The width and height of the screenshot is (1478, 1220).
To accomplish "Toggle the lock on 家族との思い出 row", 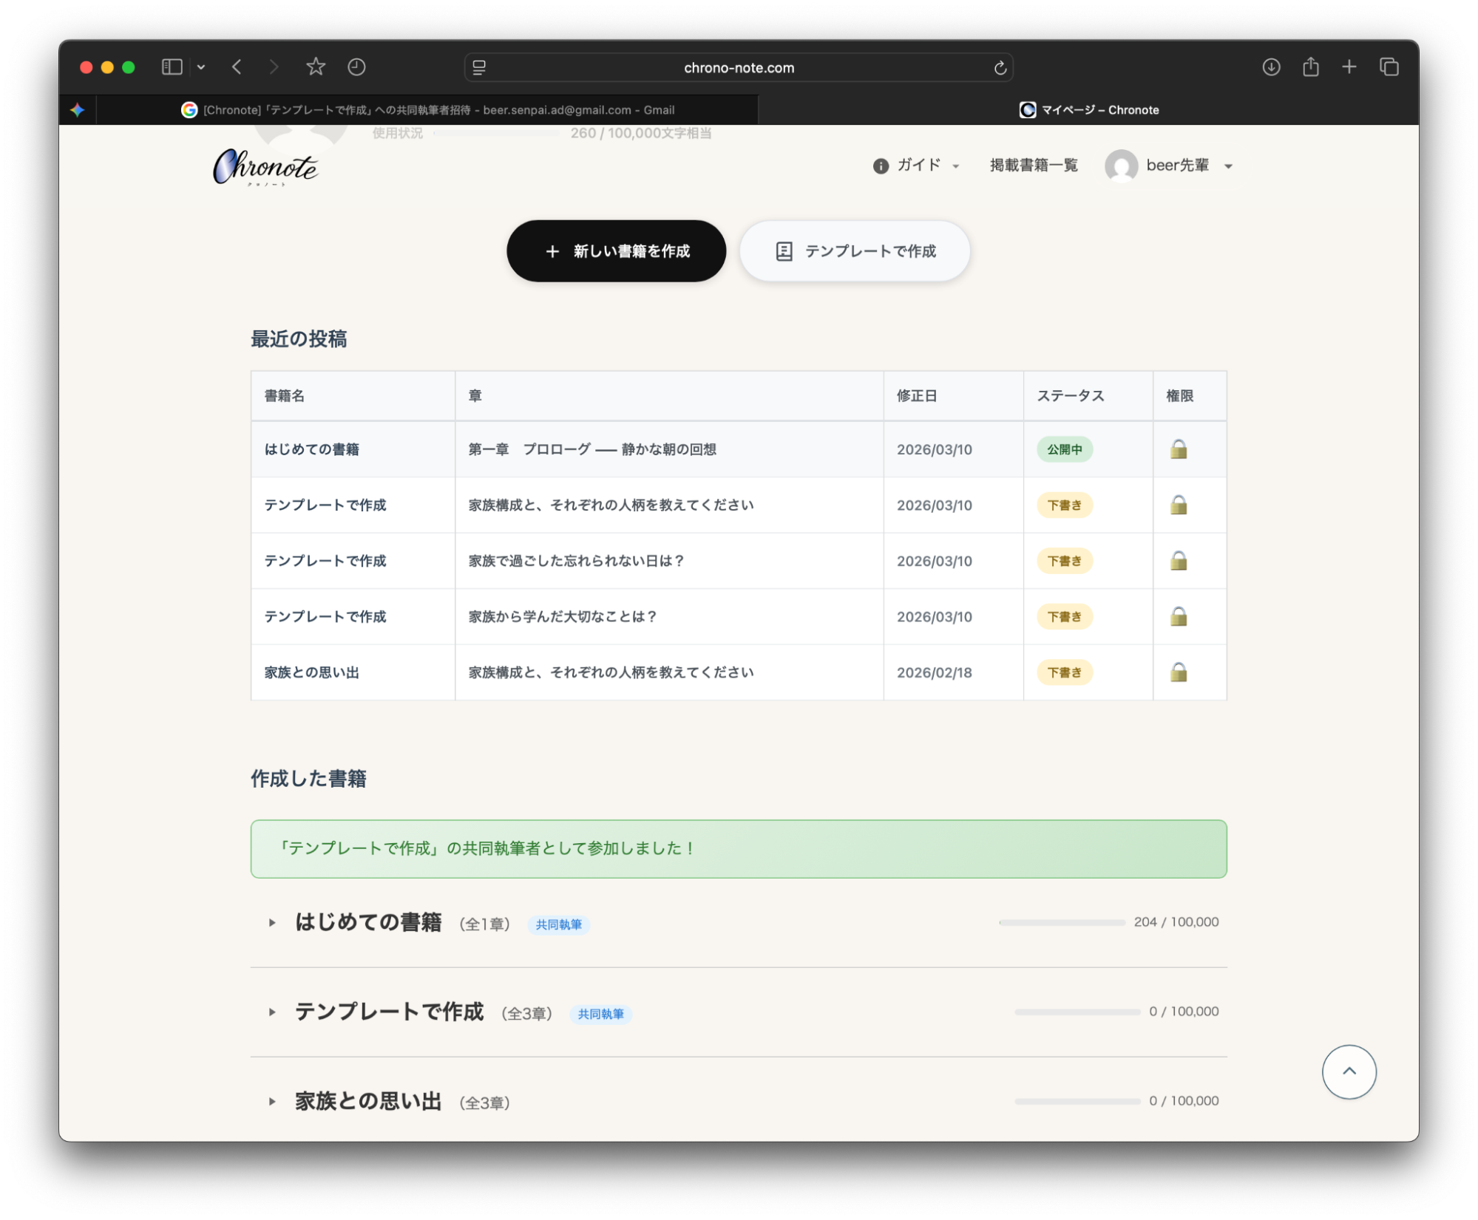I will [x=1179, y=672].
